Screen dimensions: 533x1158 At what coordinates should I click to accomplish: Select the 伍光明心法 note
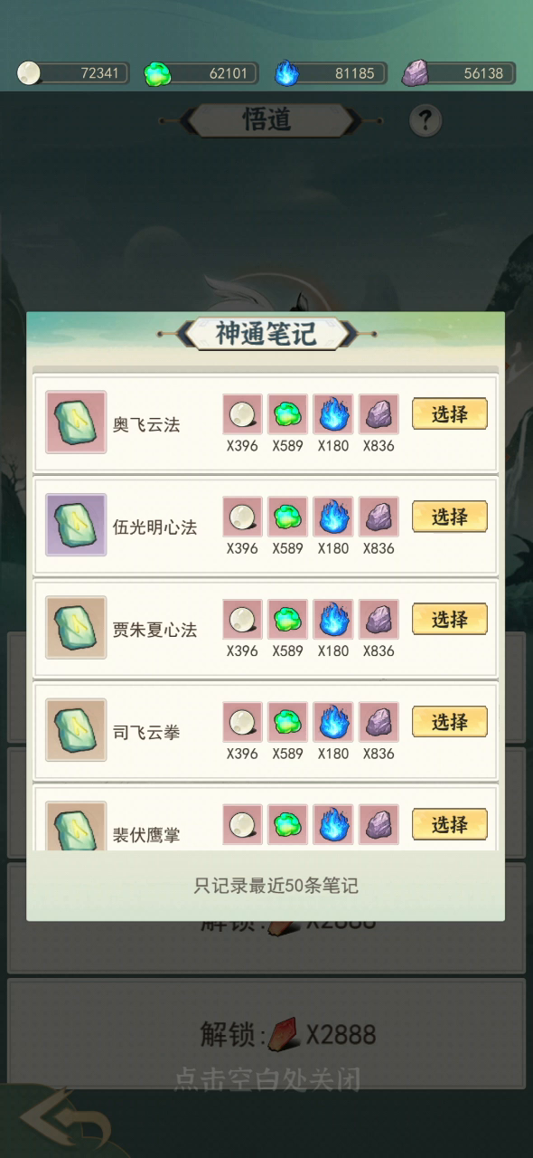(x=450, y=517)
